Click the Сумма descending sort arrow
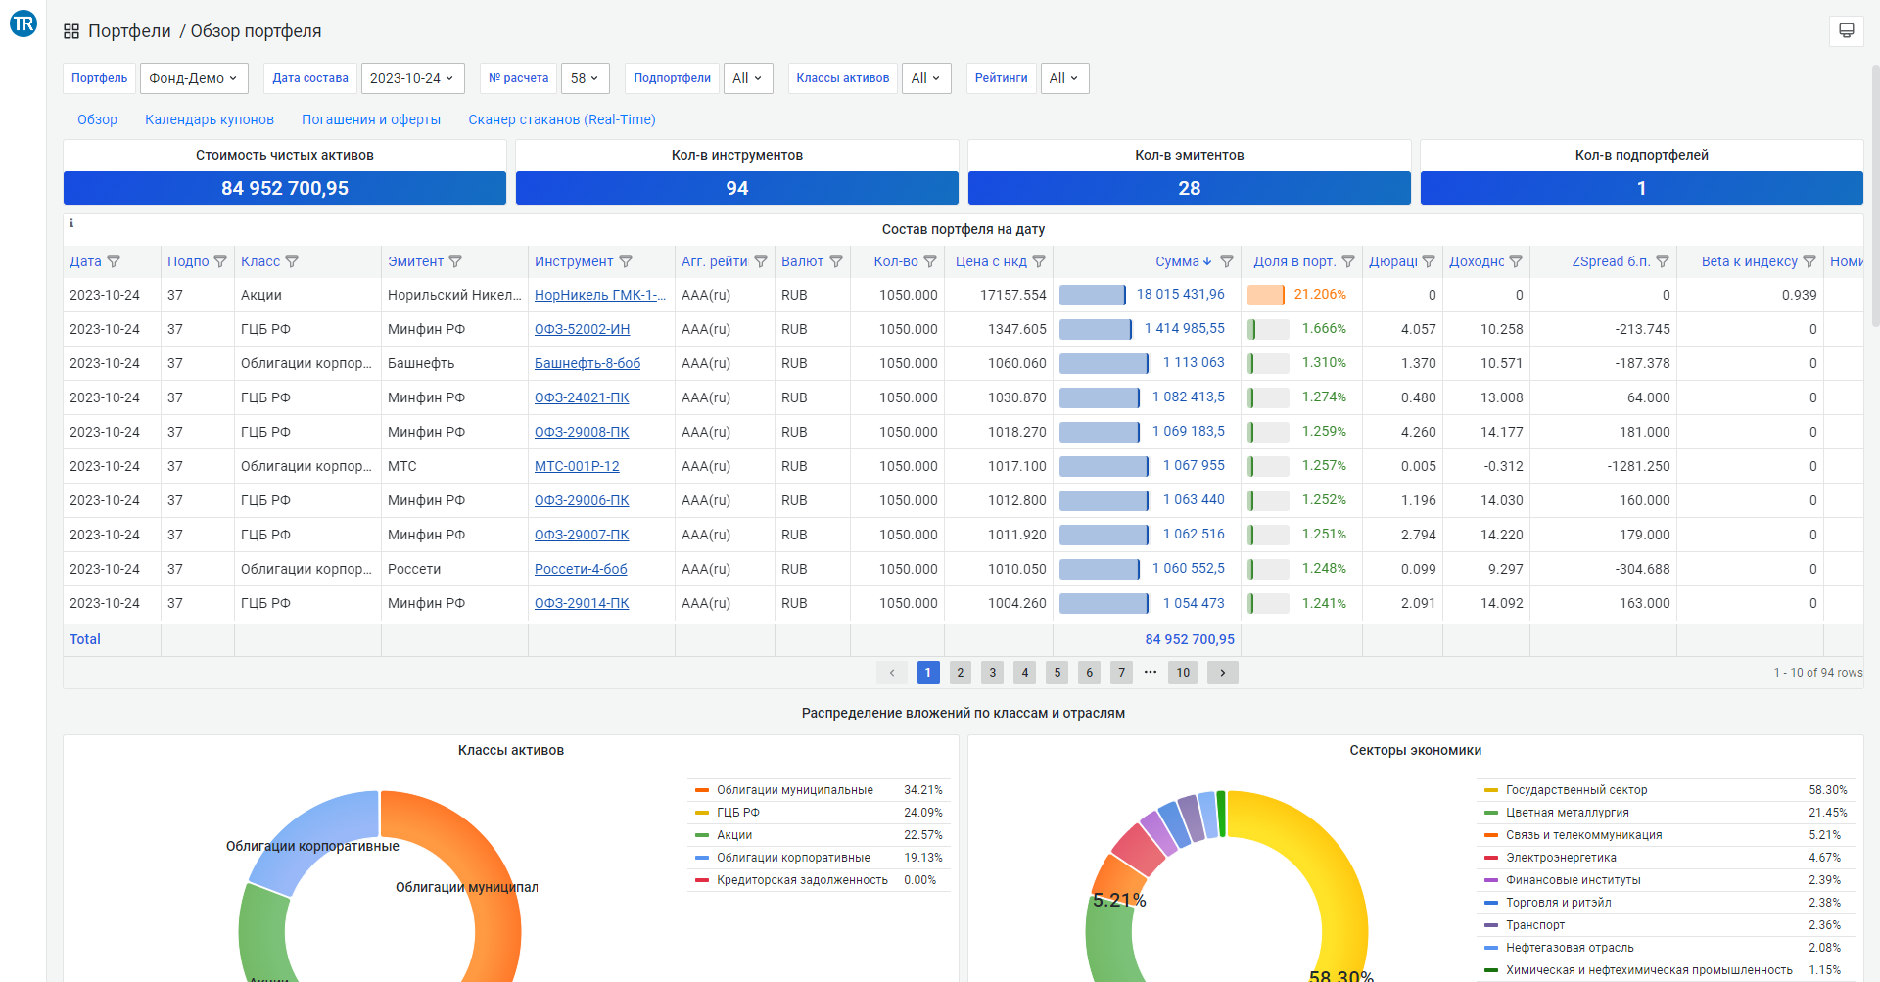The image size is (1880, 982). point(1207,261)
